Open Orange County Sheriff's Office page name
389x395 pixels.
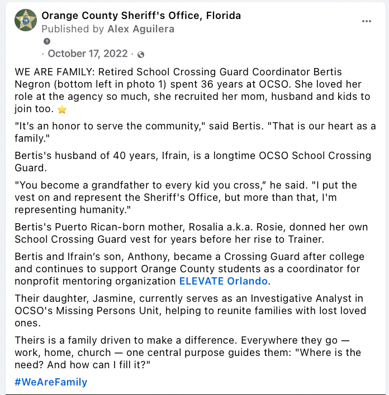(141, 16)
